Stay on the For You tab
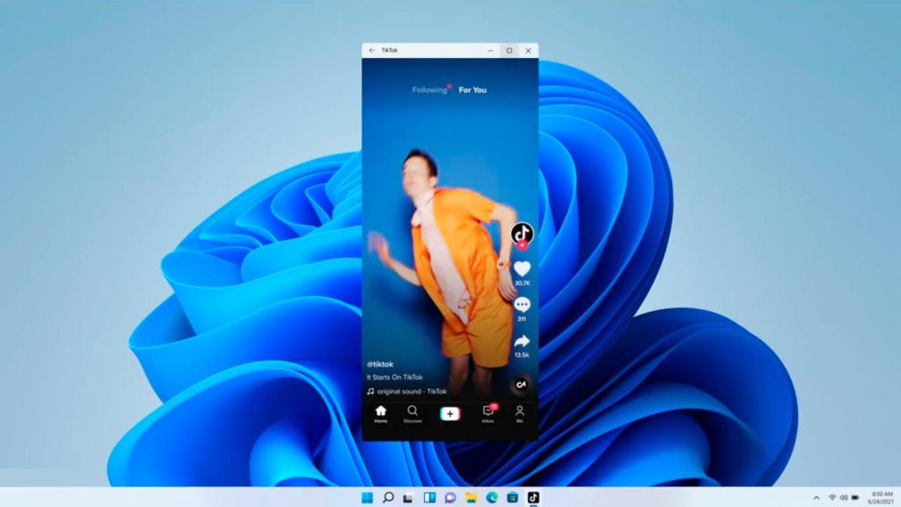Screen dimensions: 901x507 click(x=474, y=90)
